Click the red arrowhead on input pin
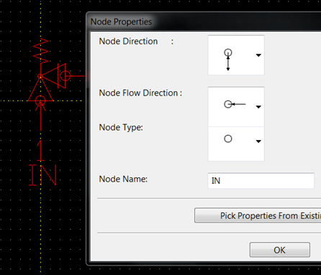This screenshot has height=275, width=321. 40,106
